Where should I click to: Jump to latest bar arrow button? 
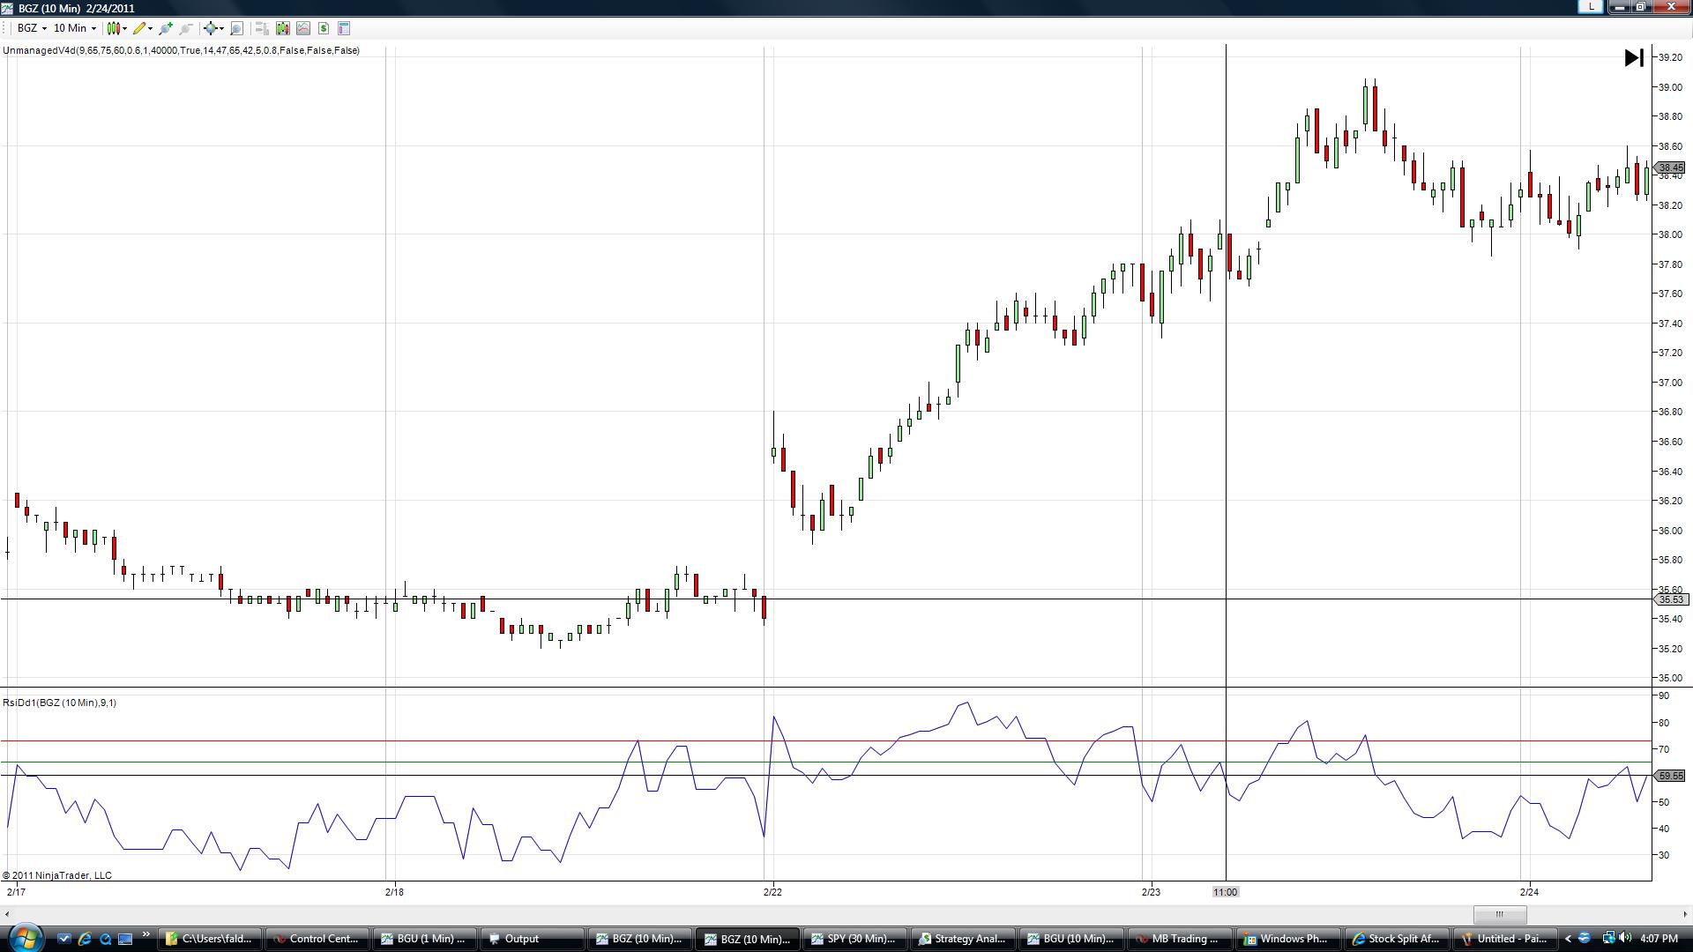tap(1634, 58)
